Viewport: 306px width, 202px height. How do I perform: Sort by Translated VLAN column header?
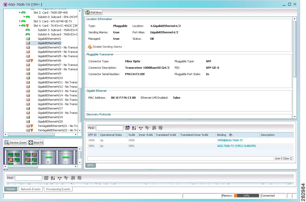(166, 135)
